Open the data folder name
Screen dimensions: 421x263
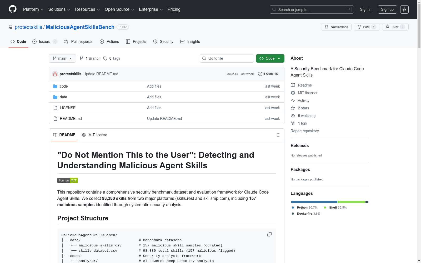point(63,97)
